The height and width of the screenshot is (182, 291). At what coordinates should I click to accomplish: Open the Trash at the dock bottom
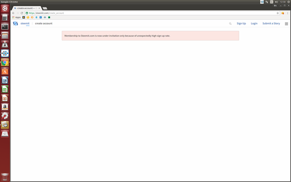point(5,177)
